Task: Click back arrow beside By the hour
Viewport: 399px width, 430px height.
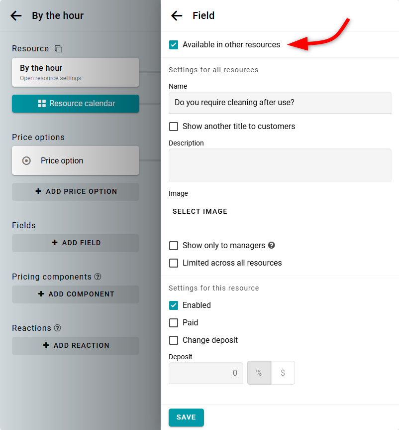Action: [16, 16]
